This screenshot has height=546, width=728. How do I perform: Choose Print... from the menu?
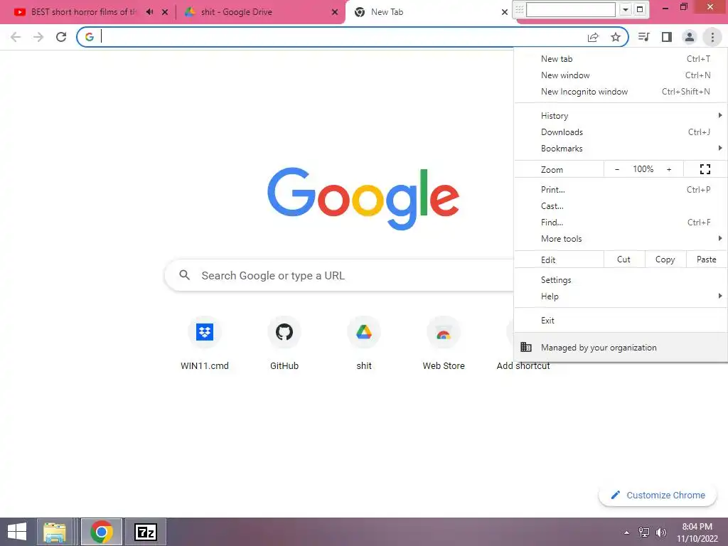click(x=621, y=189)
